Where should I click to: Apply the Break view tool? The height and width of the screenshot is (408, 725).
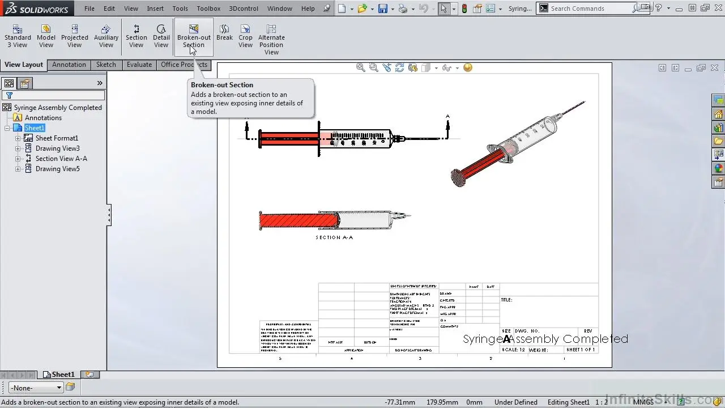[224, 33]
